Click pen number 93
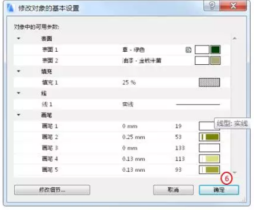 [178, 169]
